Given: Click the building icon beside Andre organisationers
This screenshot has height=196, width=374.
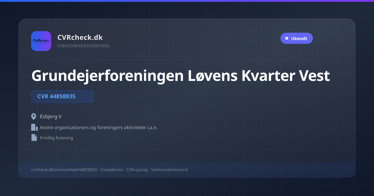Looking at the screenshot, I should click(x=34, y=127).
